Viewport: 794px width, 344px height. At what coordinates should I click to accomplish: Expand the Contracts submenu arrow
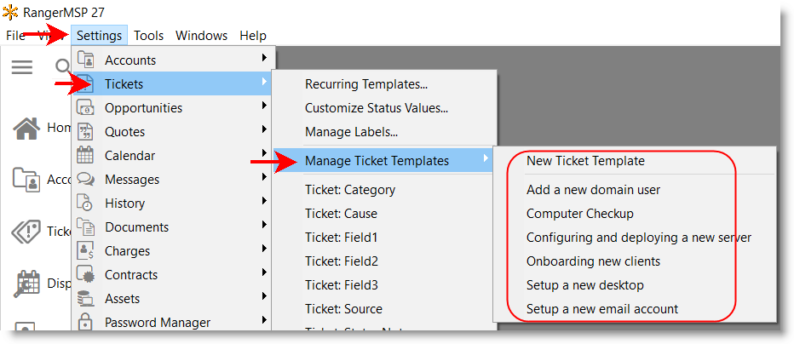point(265,275)
